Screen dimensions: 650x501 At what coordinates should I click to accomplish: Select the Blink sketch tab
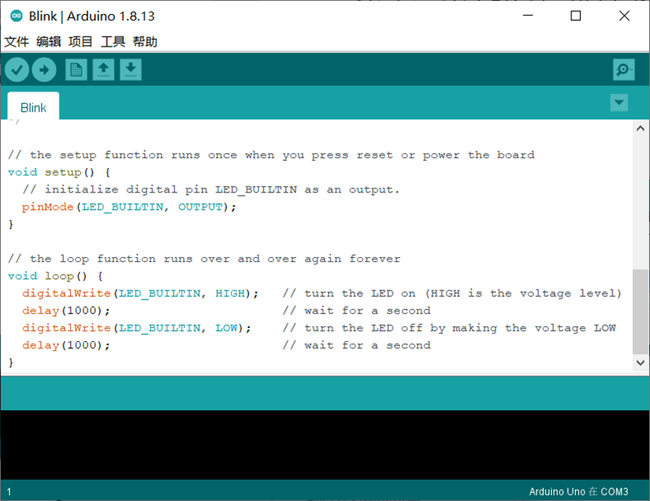pos(33,107)
